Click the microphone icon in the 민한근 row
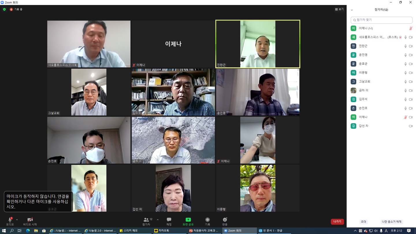This screenshot has height=234, width=416. pos(405,46)
